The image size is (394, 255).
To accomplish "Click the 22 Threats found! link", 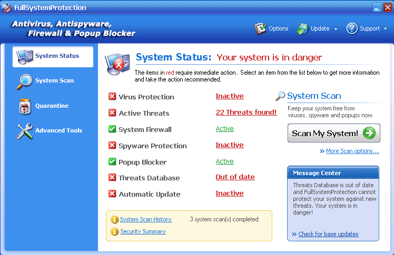I will (246, 113).
